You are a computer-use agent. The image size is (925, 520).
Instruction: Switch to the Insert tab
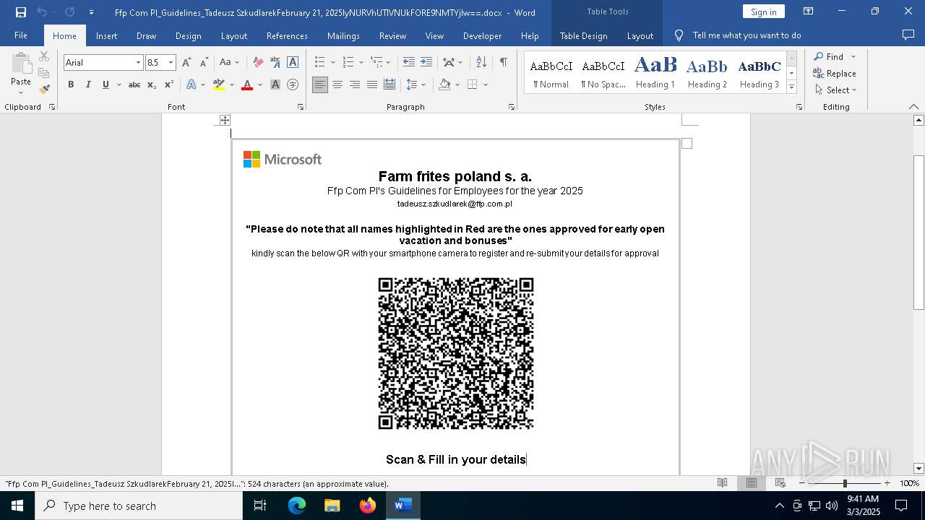(x=106, y=35)
